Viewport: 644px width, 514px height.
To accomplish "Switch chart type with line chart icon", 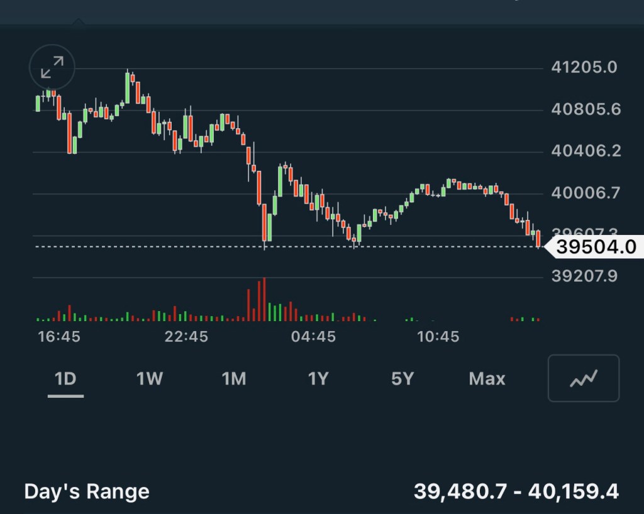I will pos(584,378).
